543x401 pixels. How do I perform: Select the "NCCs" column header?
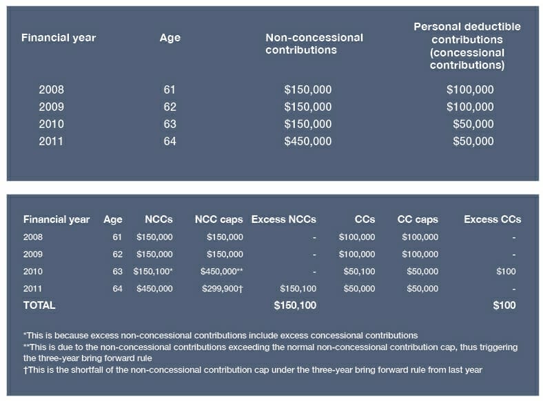(x=159, y=219)
